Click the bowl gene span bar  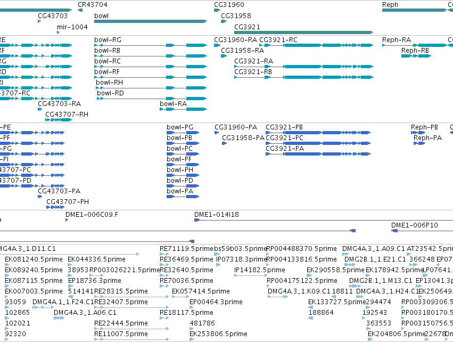click(x=151, y=21)
